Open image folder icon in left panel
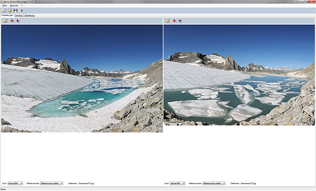The width and height of the screenshot is (316, 191). (5, 21)
